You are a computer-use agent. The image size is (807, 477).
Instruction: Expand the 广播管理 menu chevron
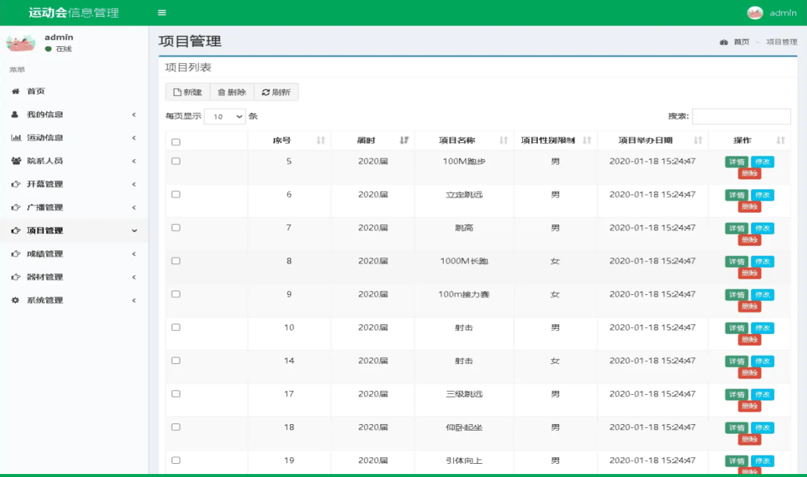point(134,208)
